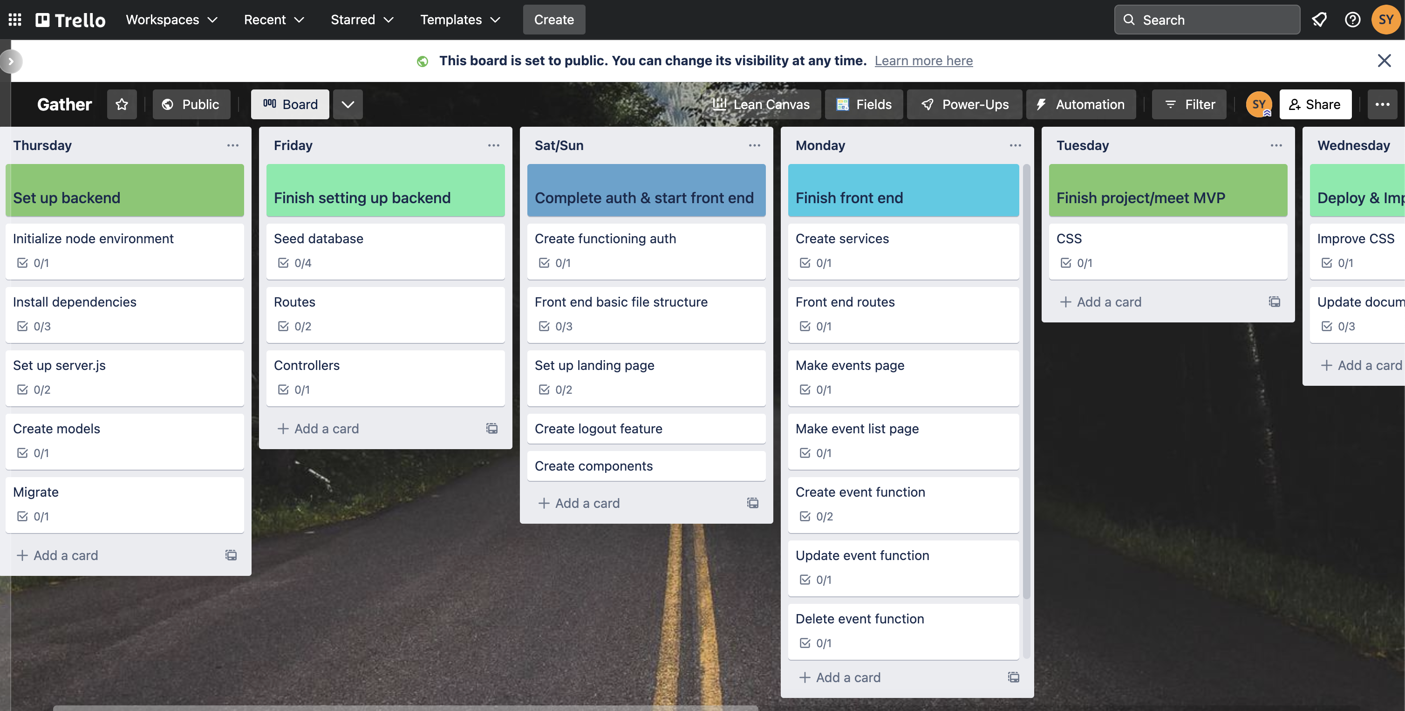Click the Search field

1207,20
